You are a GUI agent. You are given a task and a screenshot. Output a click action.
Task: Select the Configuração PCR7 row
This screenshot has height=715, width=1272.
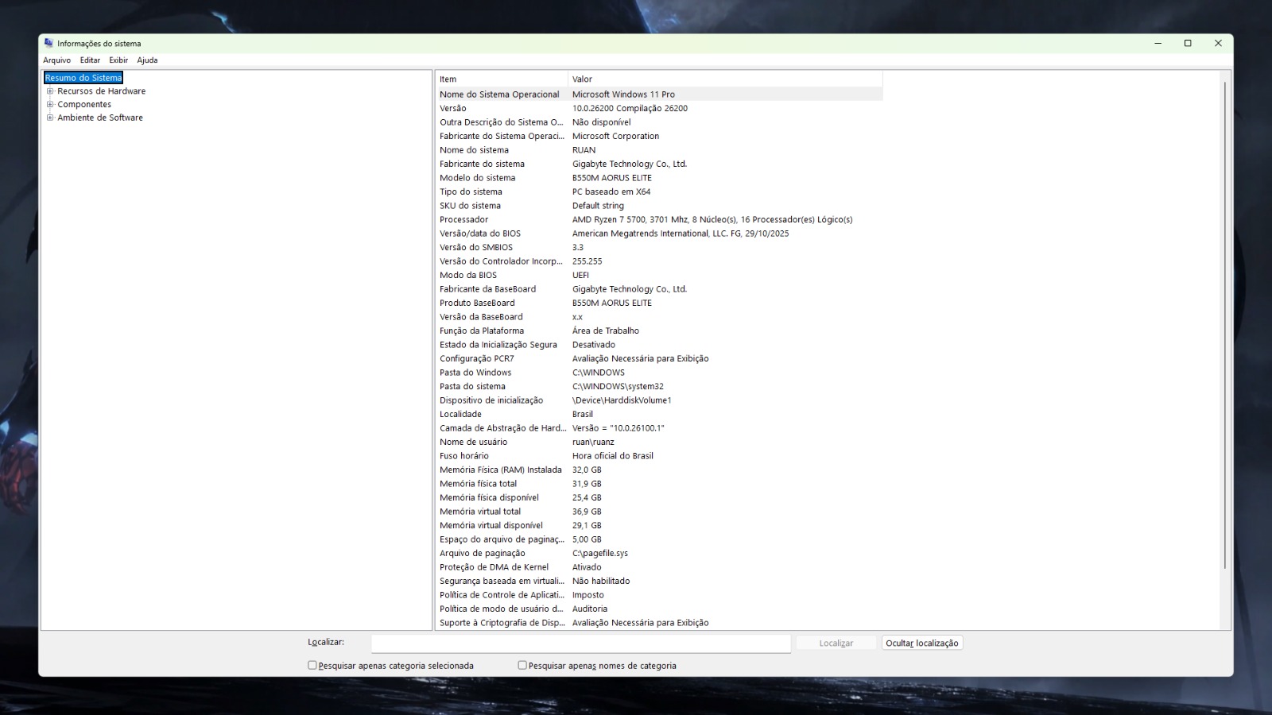tap(659, 359)
